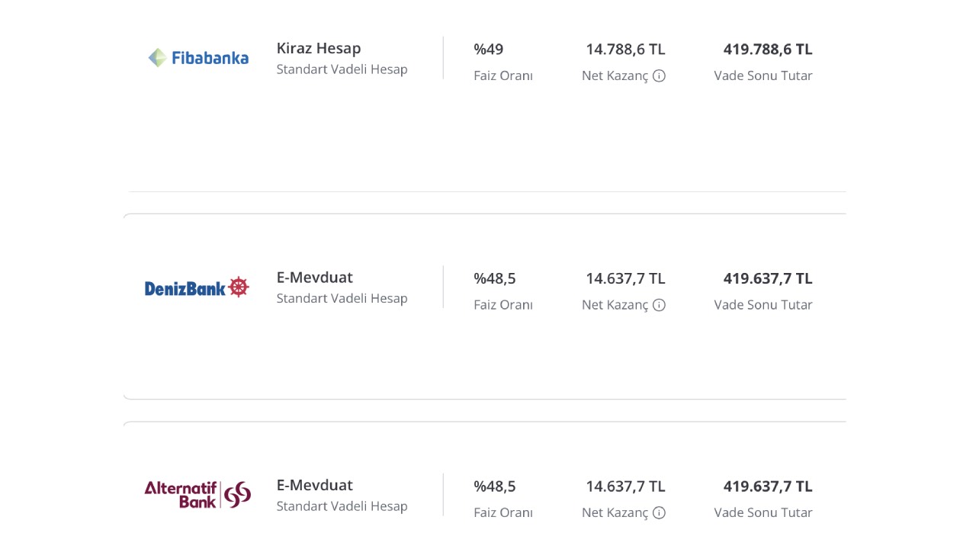This screenshot has height=549, width=976.
Task: Click DenizBank's 14.637,7 TL net gain
Action: click(625, 279)
